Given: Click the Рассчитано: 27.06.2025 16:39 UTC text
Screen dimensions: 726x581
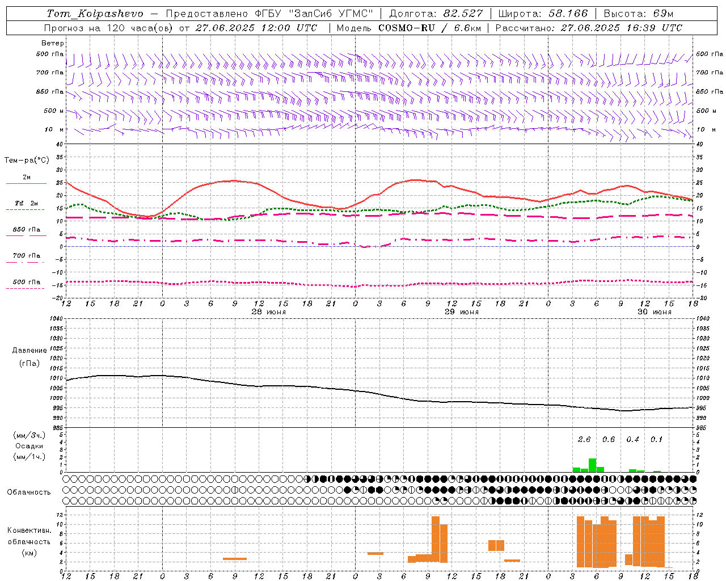Looking at the screenshot, I should point(589,28).
